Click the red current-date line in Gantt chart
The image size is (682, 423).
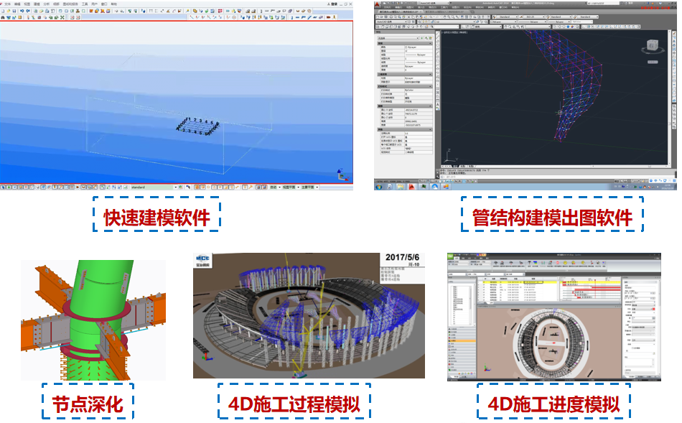click(x=595, y=289)
